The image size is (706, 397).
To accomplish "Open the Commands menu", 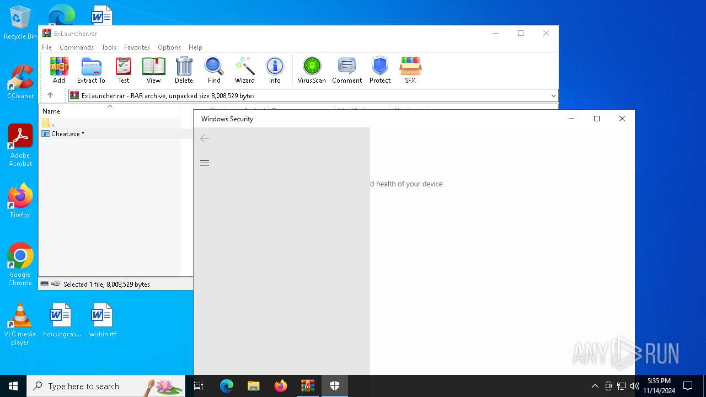I will (x=77, y=47).
